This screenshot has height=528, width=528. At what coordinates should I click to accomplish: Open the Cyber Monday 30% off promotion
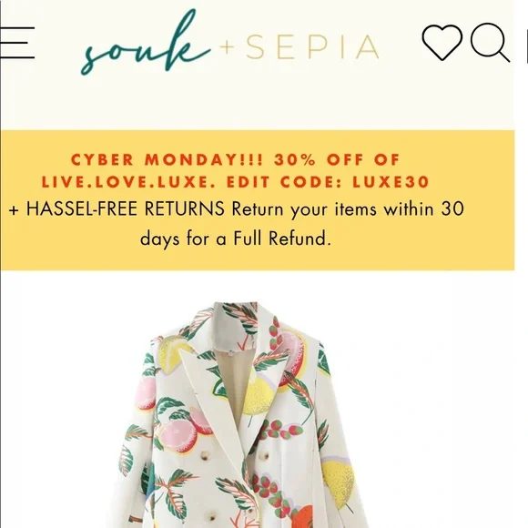(235, 159)
